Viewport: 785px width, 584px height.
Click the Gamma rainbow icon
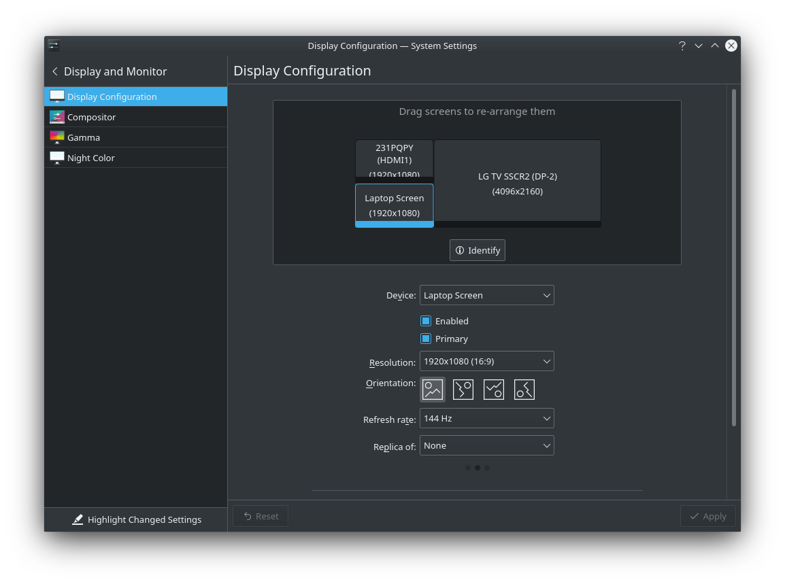(x=57, y=137)
